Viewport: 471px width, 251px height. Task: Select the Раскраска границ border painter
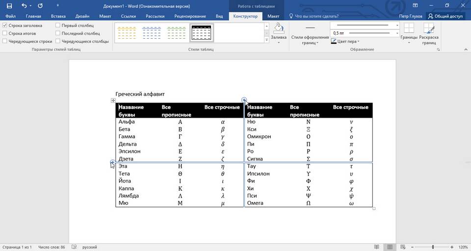[429, 33]
